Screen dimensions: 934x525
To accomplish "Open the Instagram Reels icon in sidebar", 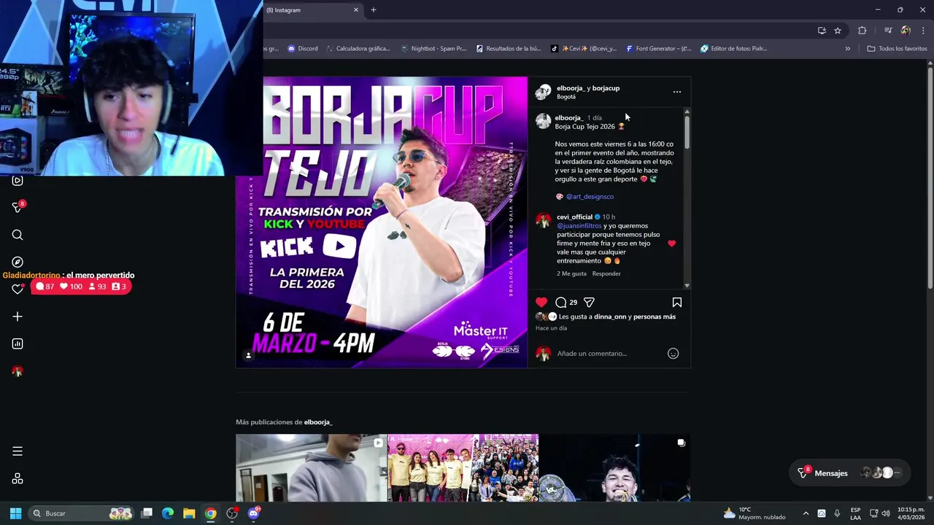I will 18,180.
